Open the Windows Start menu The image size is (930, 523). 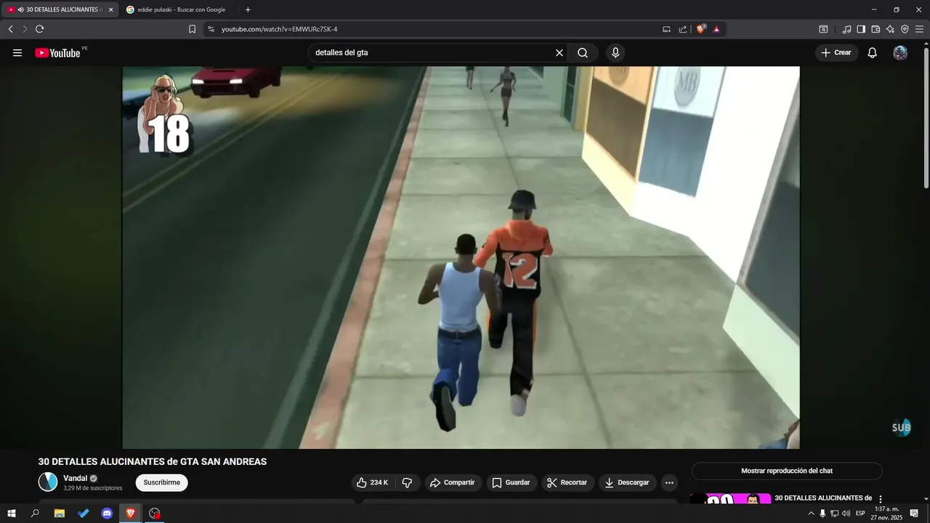tap(12, 514)
